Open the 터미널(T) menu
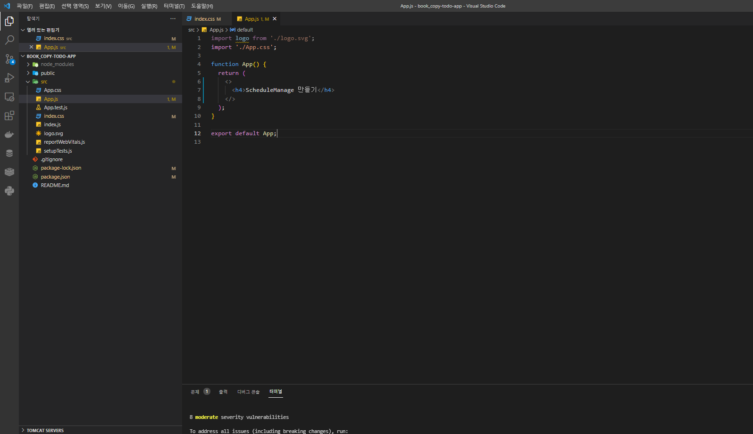This screenshot has height=434, width=753. pos(174,6)
